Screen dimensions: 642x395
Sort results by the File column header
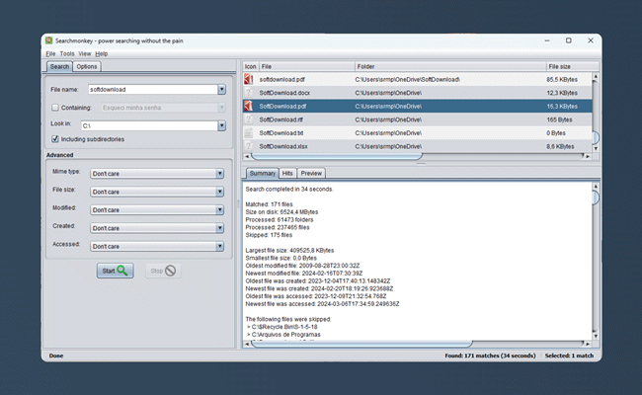(x=307, y=66)
